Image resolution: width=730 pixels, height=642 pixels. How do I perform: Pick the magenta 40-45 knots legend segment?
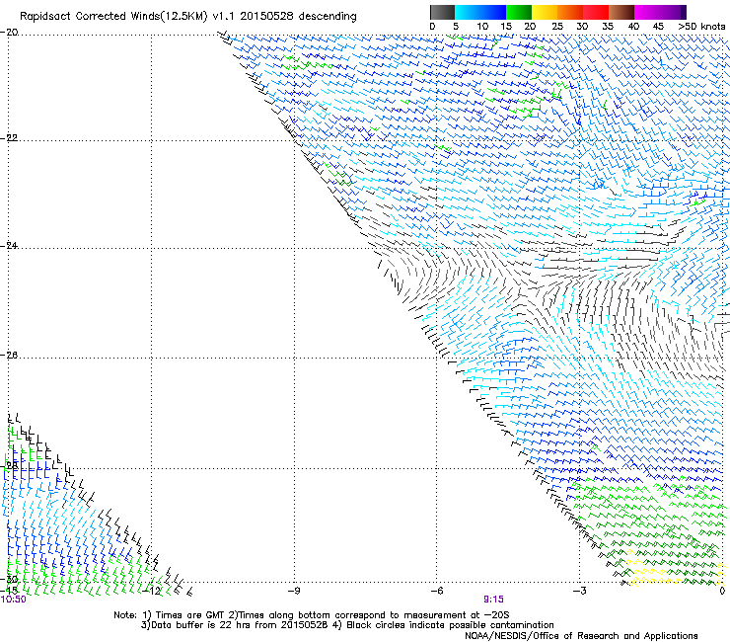click(x=647, y=12)
